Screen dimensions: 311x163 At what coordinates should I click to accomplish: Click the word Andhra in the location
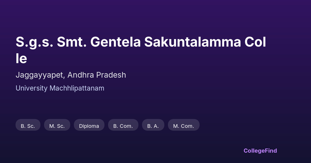pos(81,75)
